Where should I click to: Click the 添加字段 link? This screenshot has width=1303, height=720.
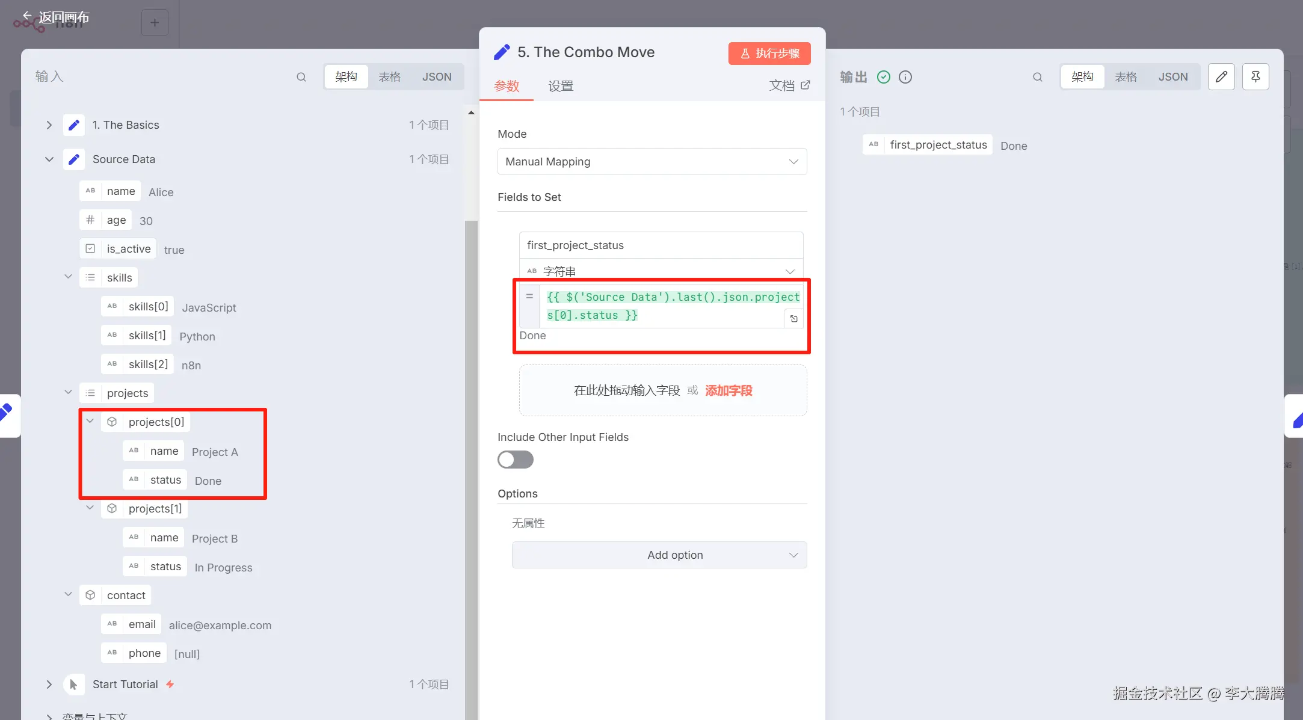(x=729, y=391)
